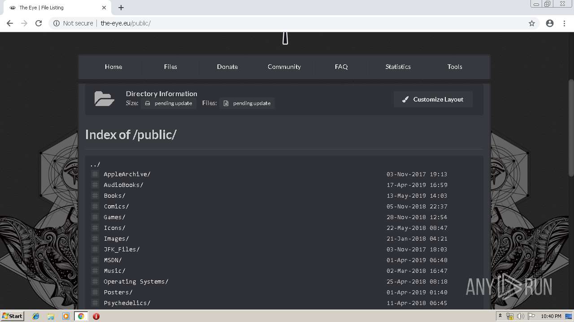Click the hash icon beside Operating Systems

[x=95, y=281]
